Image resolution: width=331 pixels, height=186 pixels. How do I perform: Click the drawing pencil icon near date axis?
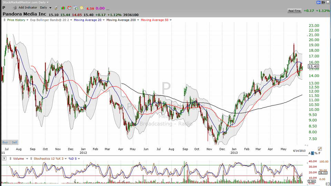pos(320,149)
